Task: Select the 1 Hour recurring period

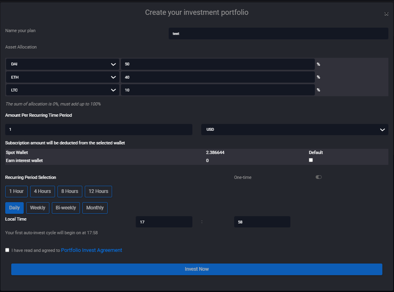Action: 16,191
